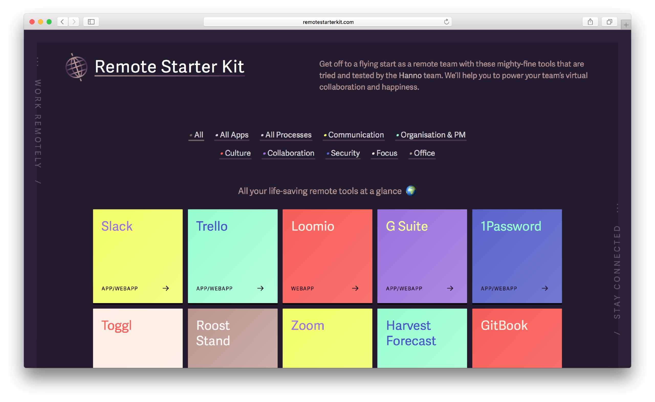Open a new tab with plus button
Image resolution: width=655 pixels, height=402 pixels.
click(626, 25)
